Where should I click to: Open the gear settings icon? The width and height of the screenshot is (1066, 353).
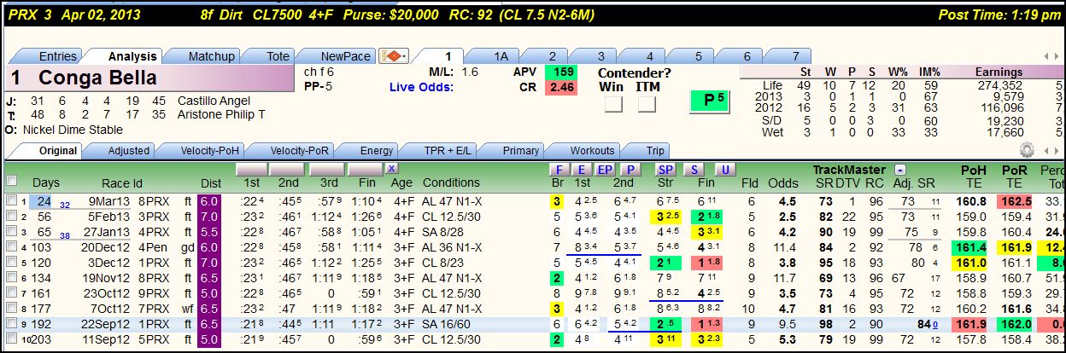click(x=1027, y=150)
